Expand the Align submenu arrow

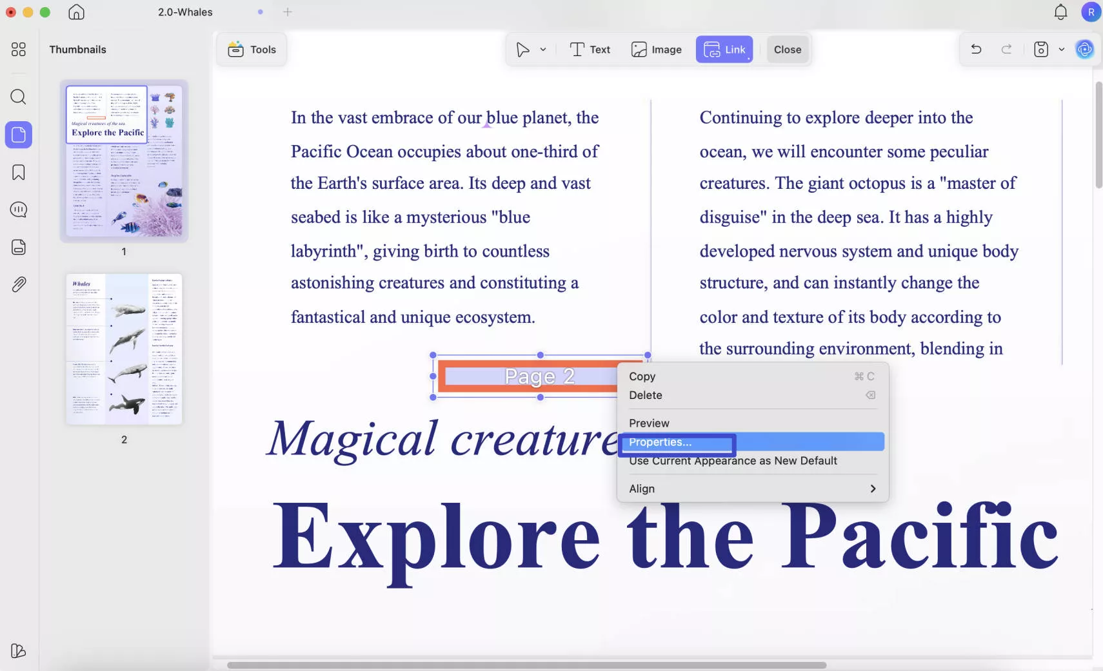873,489
